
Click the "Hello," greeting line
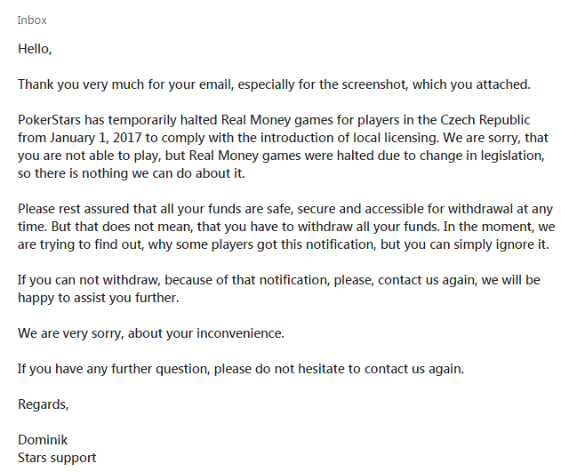[x=35, y=49]
